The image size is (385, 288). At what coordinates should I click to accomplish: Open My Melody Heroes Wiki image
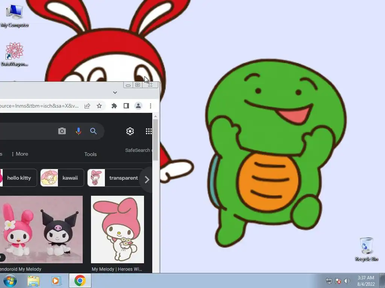coord(117,229)
